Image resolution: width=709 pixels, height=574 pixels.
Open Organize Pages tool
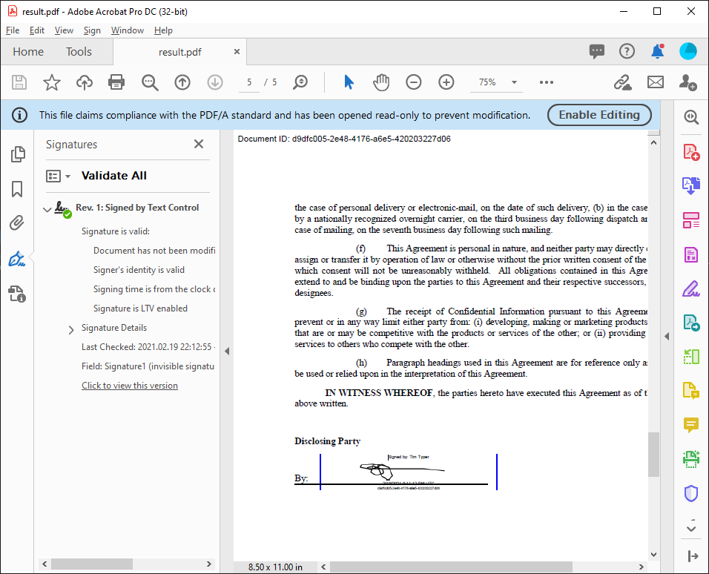pos(691,220)
